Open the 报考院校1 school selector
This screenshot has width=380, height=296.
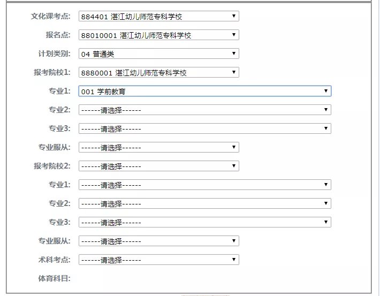[158, 72]
